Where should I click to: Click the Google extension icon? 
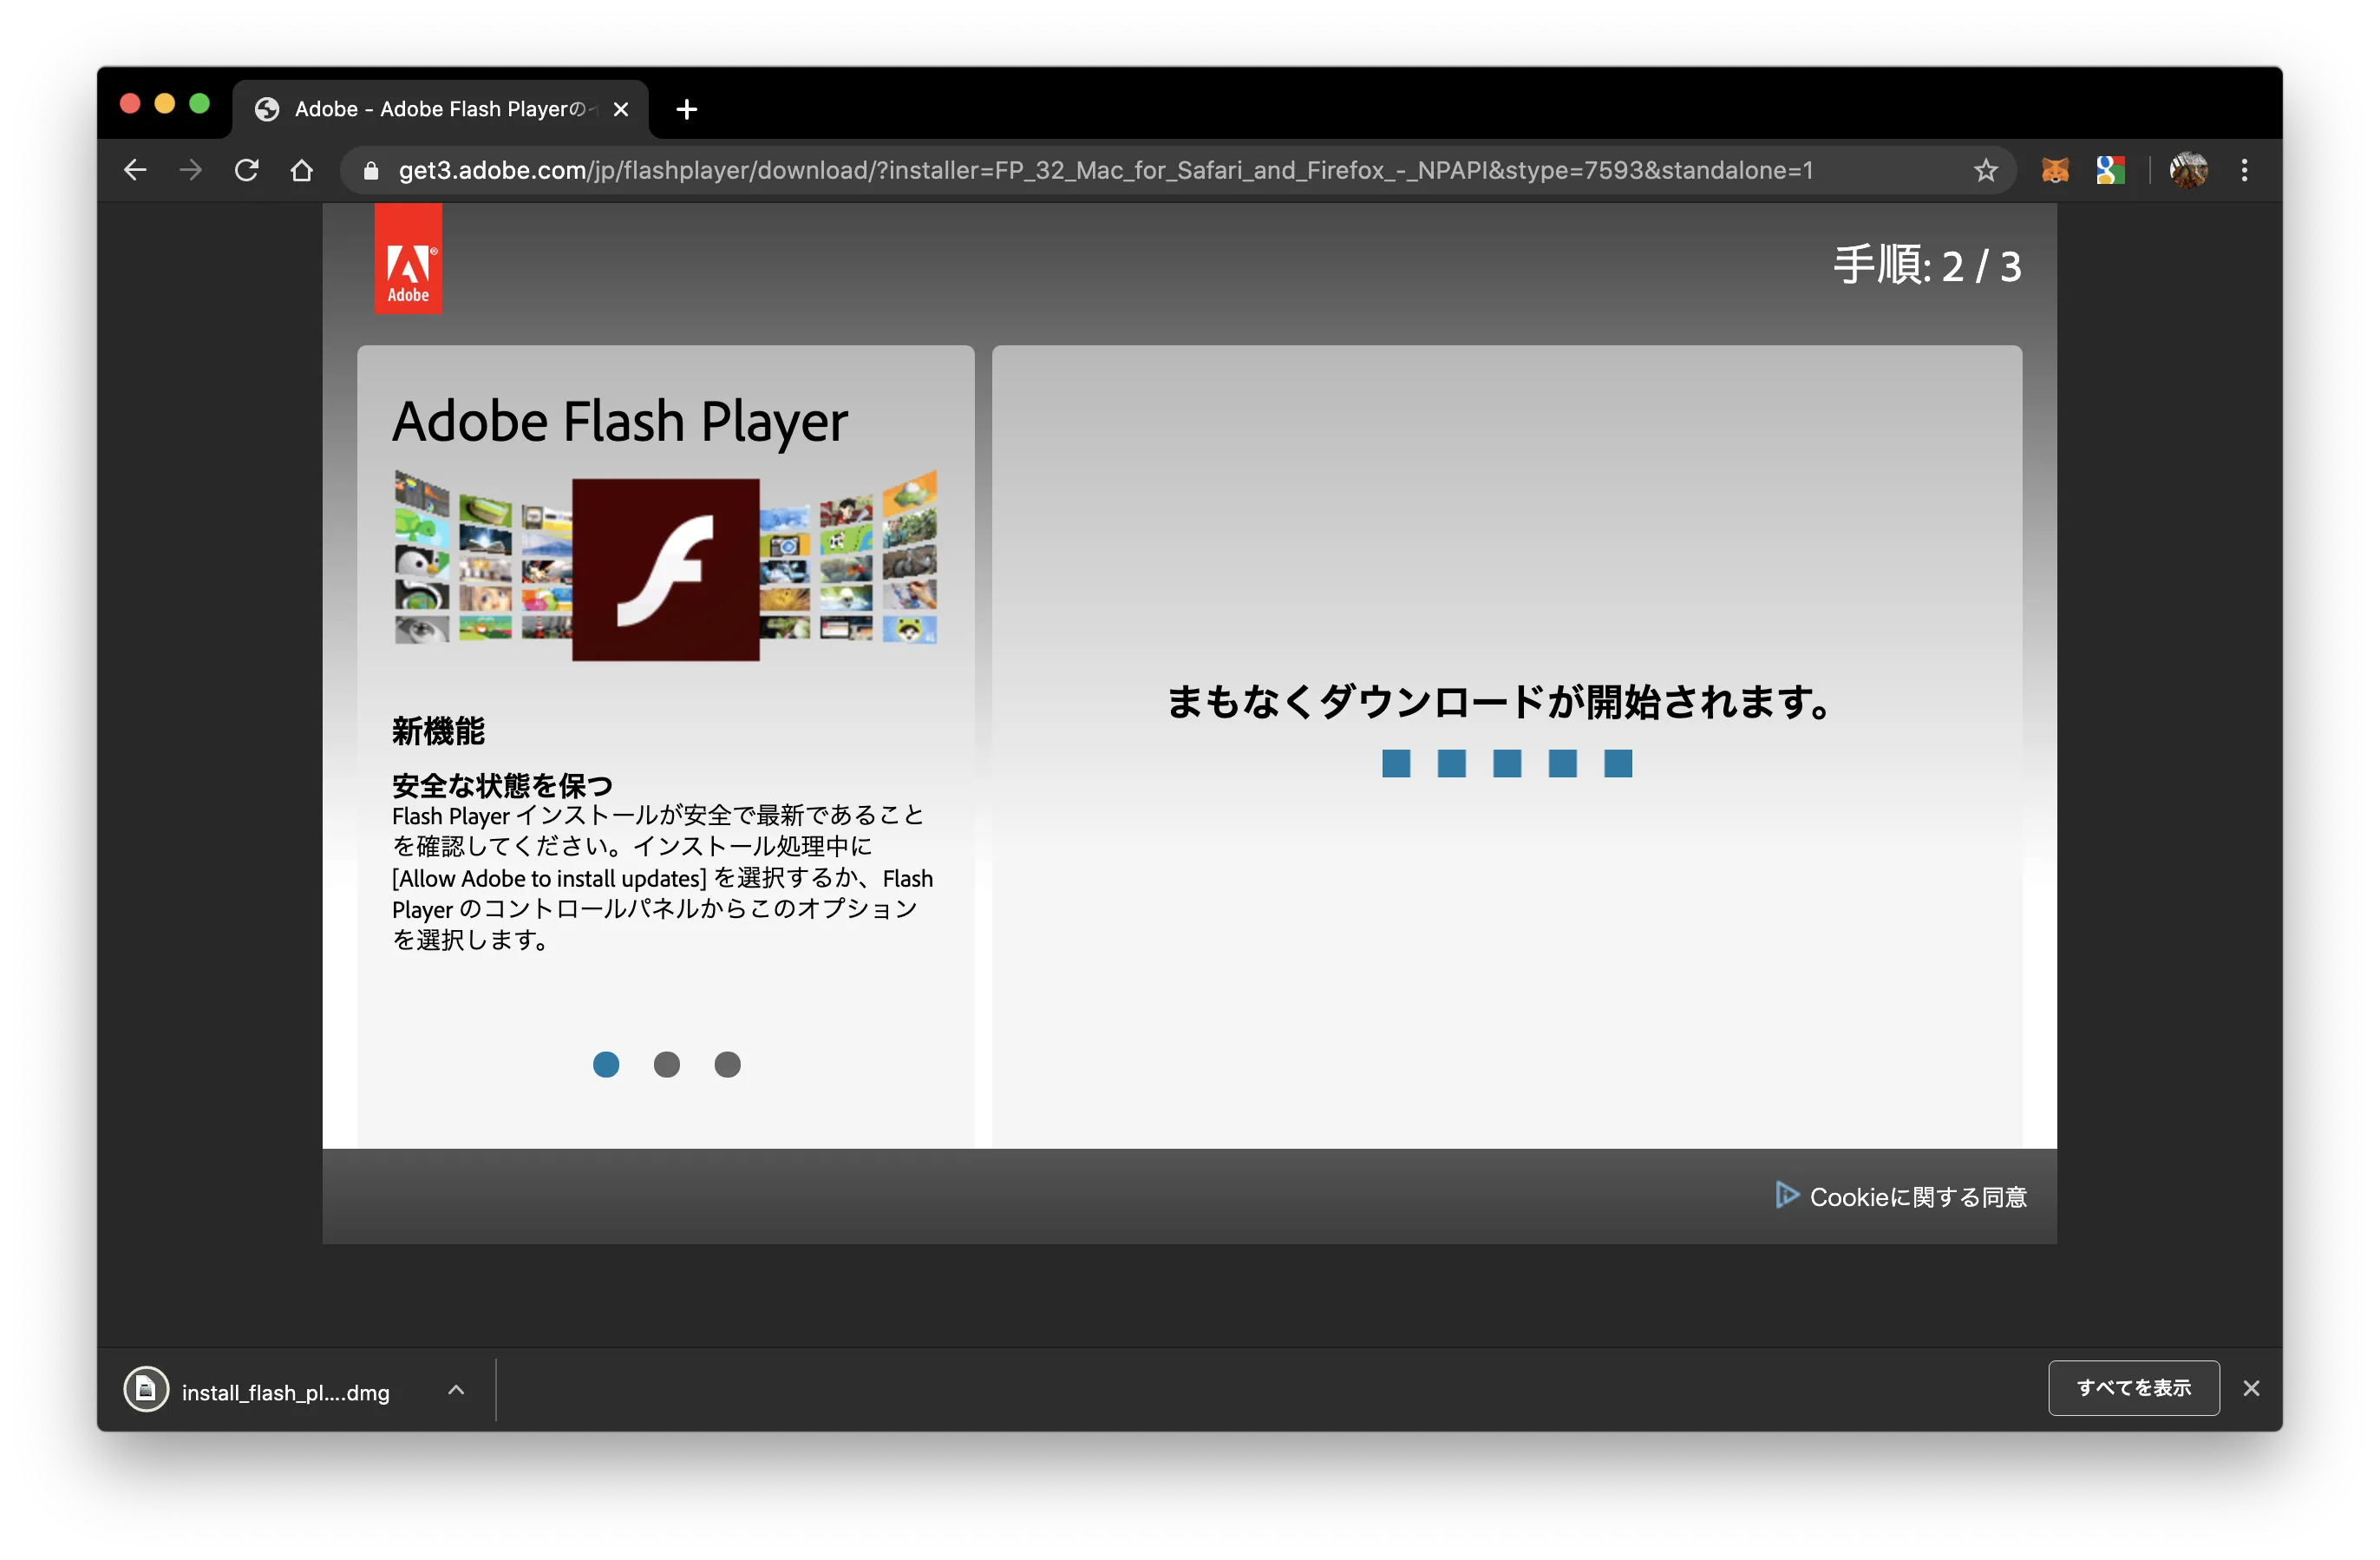(x=2110, y=170)
